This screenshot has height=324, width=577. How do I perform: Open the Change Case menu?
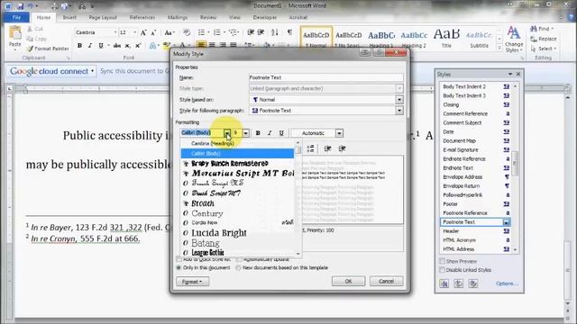pyautogui.click(x=169, y=32)
